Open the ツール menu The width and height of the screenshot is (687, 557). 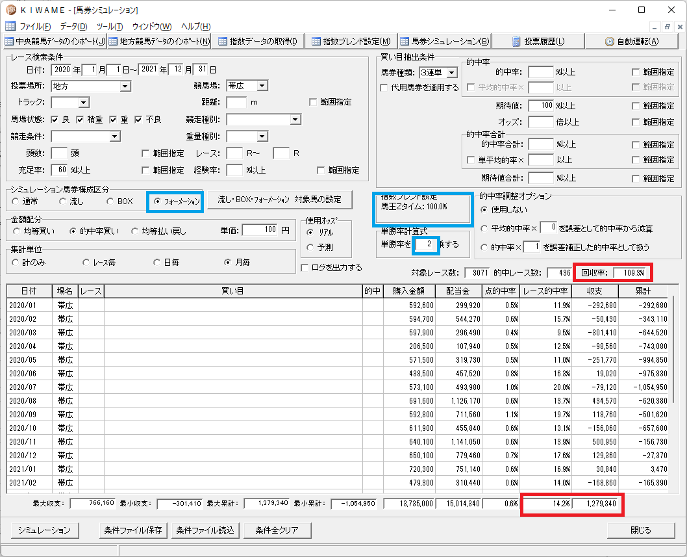(110, 26)
